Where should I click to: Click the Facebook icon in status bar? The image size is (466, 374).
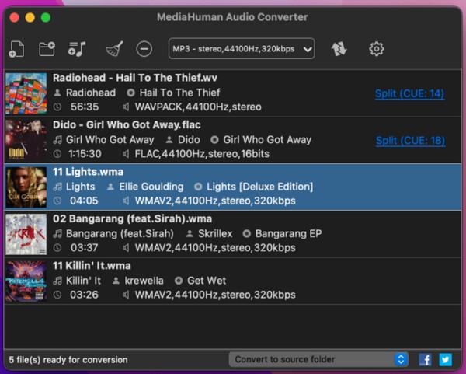(426, 360)
